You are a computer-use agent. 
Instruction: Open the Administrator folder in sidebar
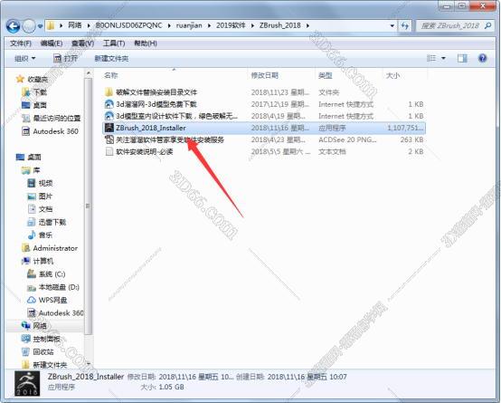click(55, 248)
